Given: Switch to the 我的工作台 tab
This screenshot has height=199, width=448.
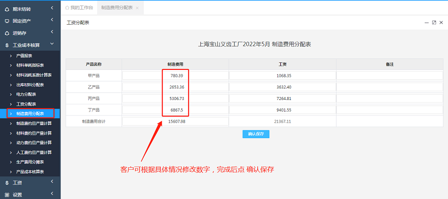Looking at the screenshot, I should (x=79, y=8).
